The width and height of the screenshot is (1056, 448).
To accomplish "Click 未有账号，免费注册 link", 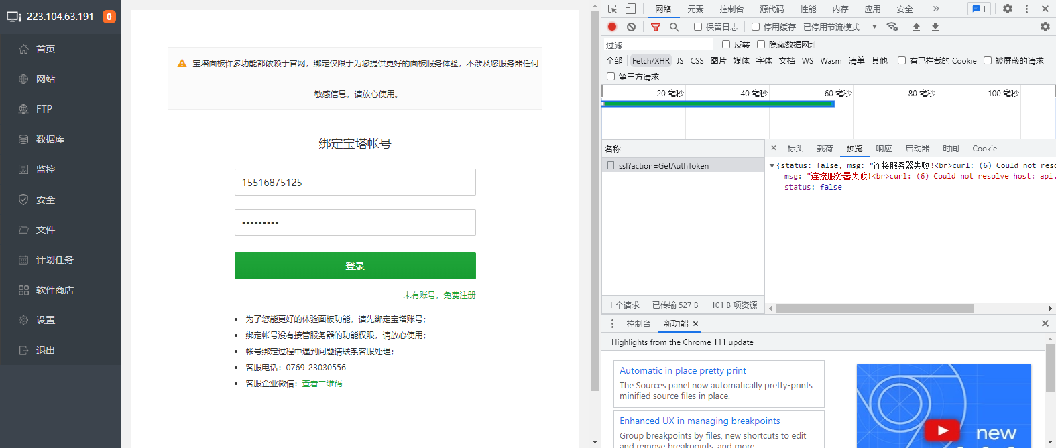I will (439, 295).
